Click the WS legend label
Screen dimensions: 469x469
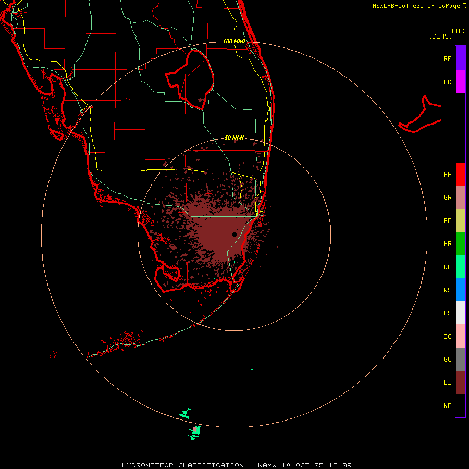click(x=447, y=290)
